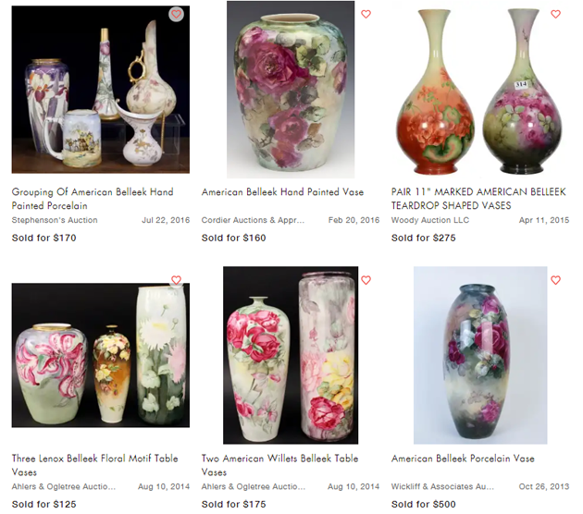
Task: View the three Lenox vases photo
Action: 100,355
